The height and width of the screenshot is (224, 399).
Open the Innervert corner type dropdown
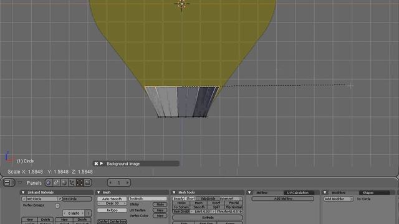tap(231, 198)
